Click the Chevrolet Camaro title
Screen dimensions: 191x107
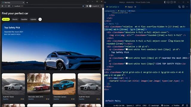pos(60,97)
